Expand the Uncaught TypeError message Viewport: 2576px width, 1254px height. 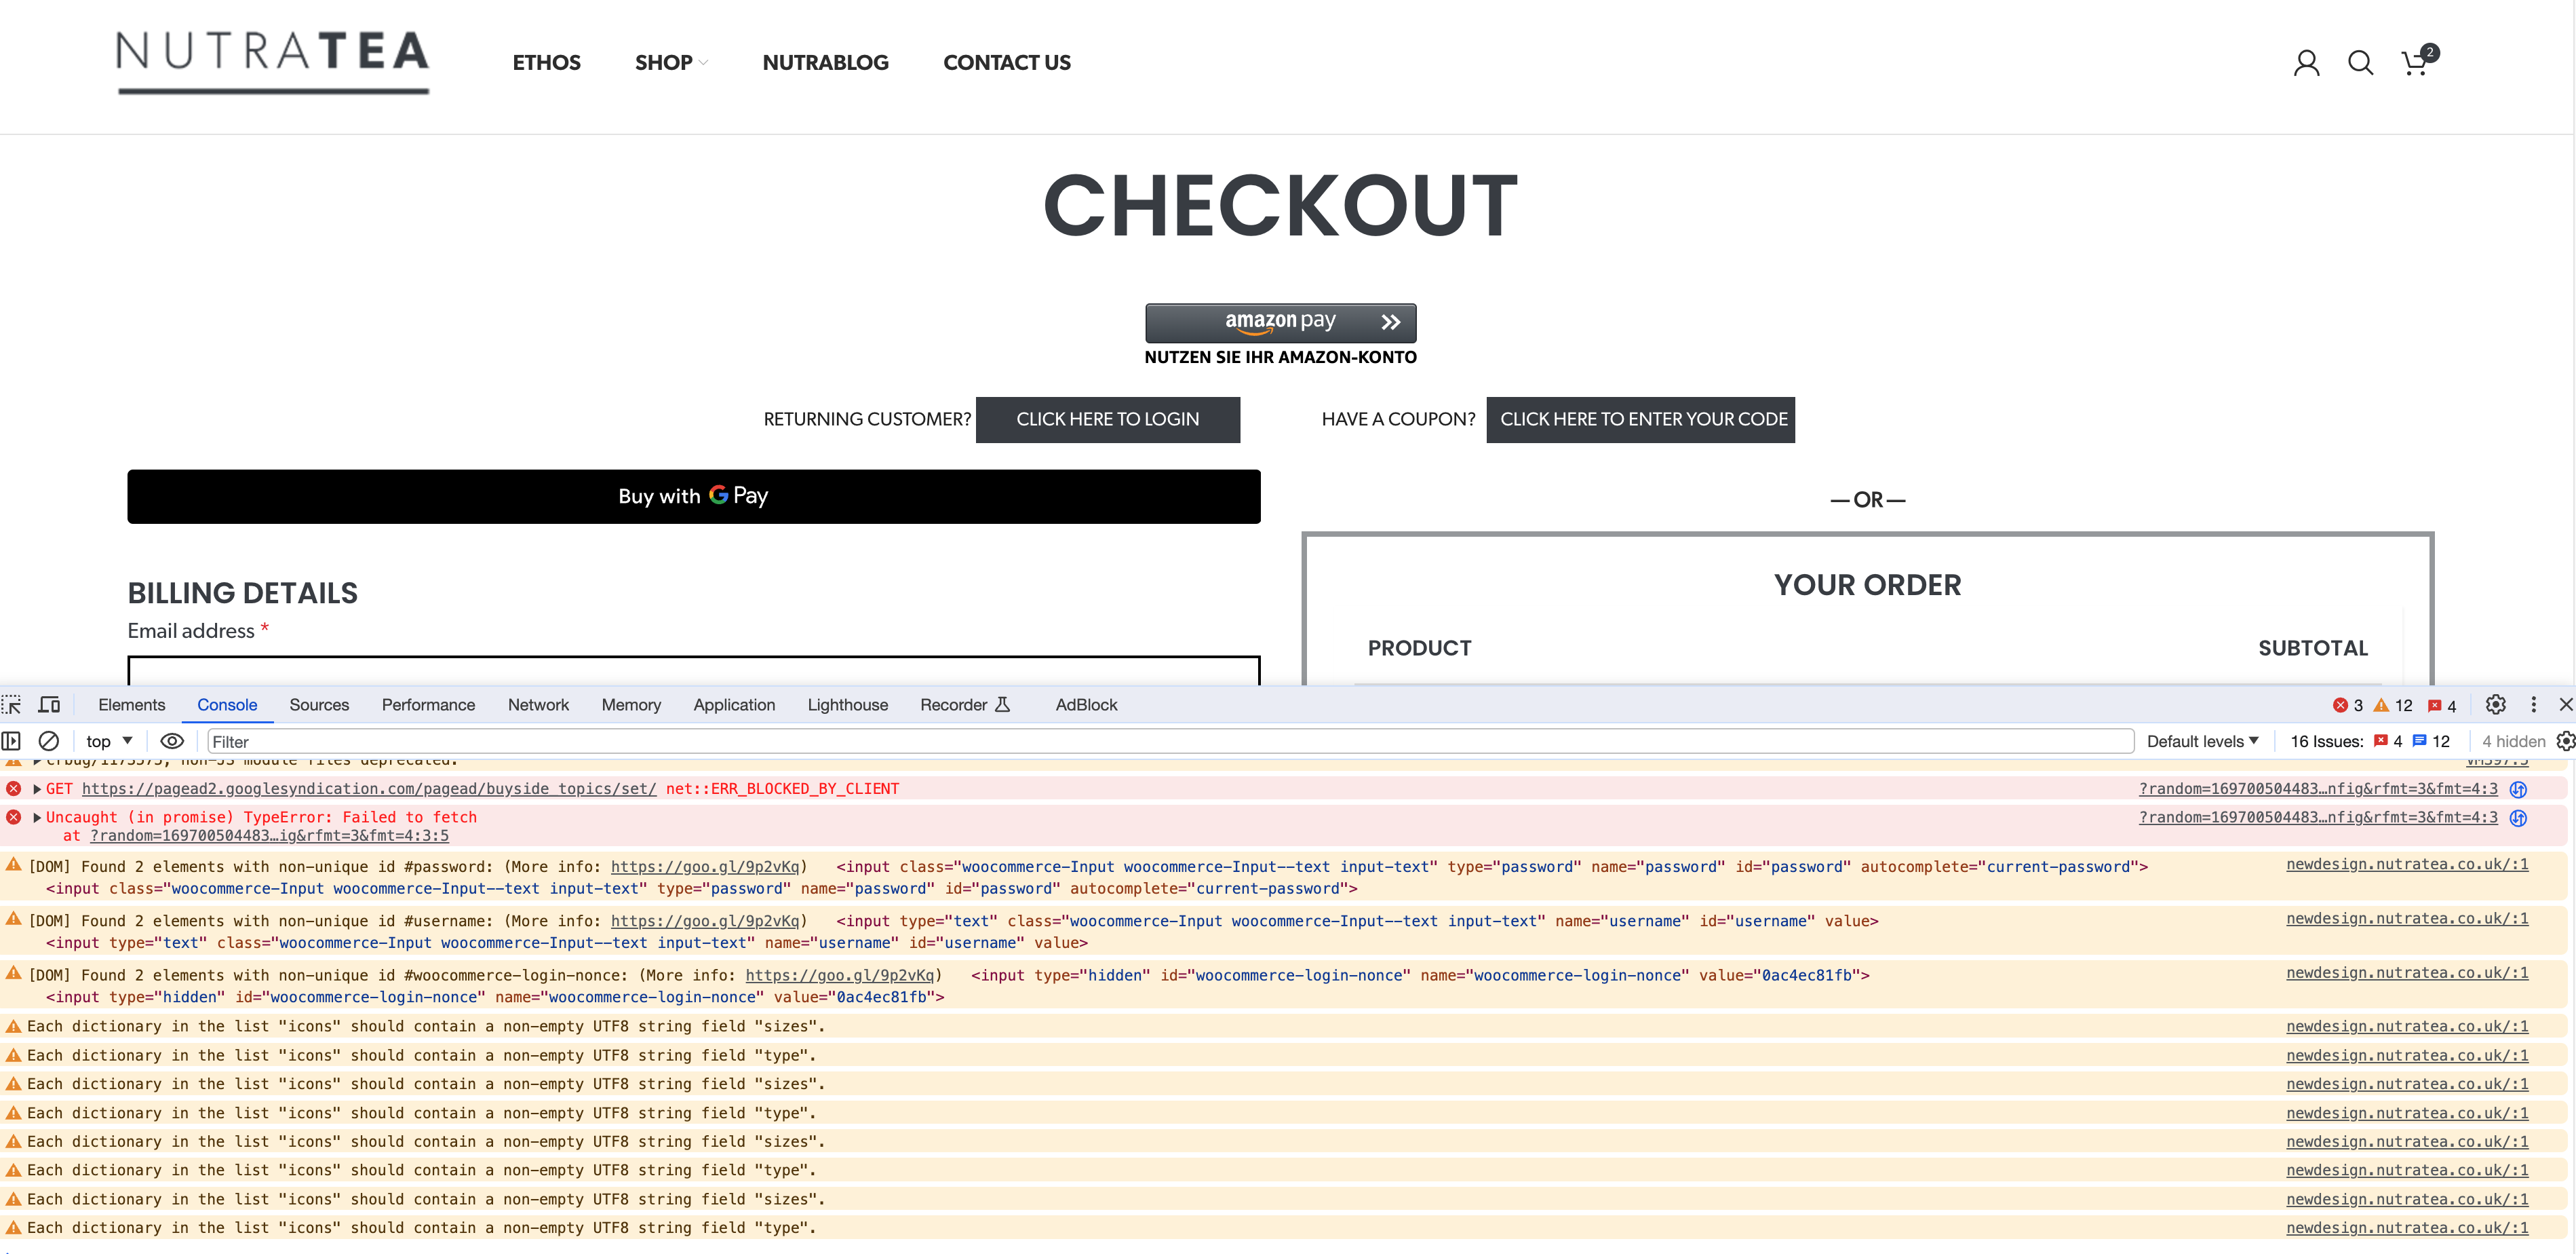pyautogui.click(x=37, y=816)
